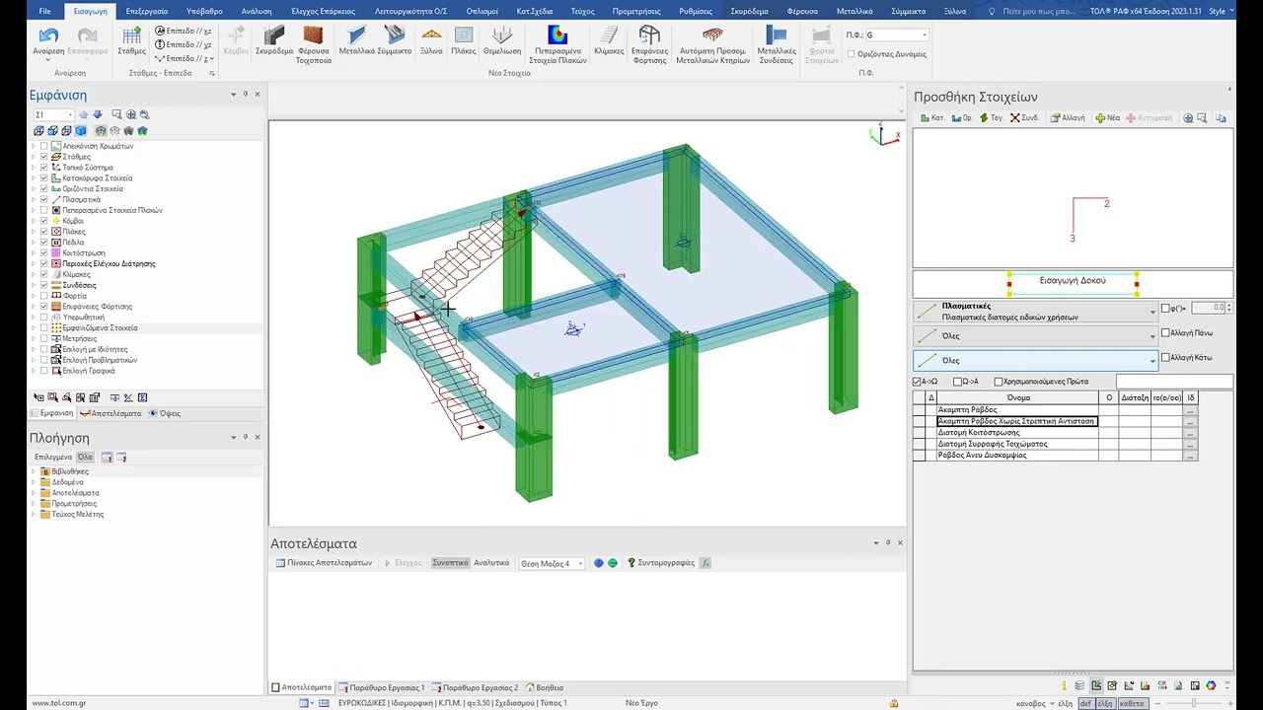
Task: Switch to the Παράθυρο Εργασίας 2 tab
Action: [x=475, y=687]
